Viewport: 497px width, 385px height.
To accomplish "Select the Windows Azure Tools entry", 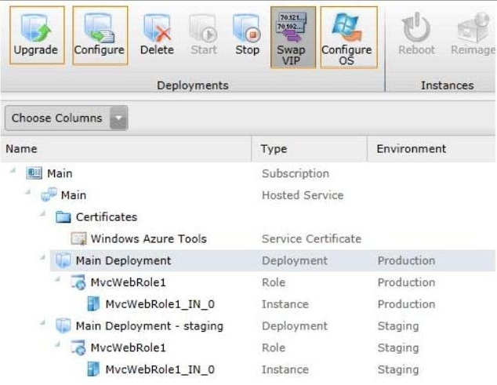I will pyautogui.click(x=149, y=238).
